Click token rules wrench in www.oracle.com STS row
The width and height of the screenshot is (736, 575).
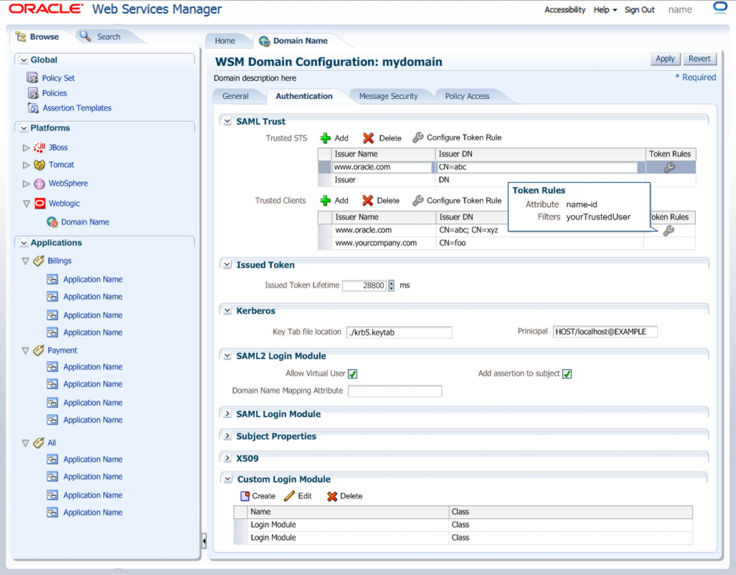(x=670, y=167)
